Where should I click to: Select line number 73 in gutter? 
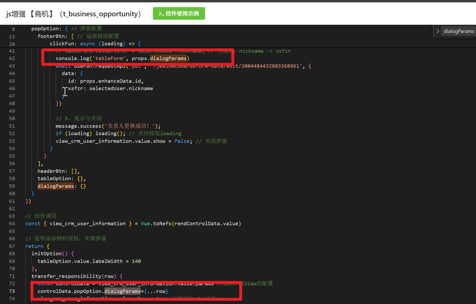pos(12,291)
